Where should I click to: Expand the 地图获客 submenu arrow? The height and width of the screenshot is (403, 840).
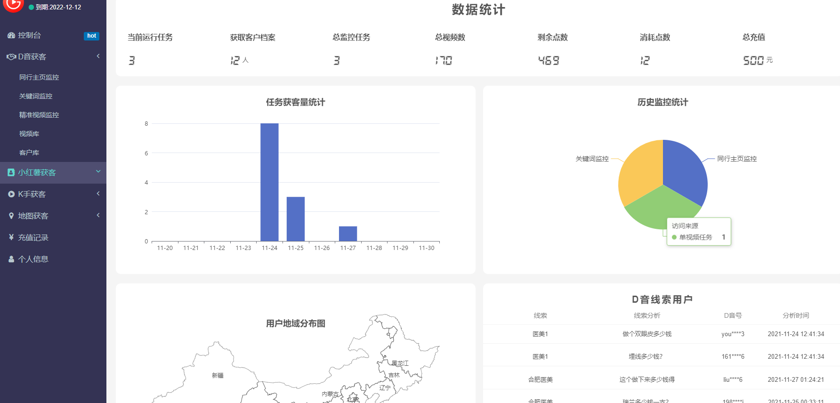coord(98,215)
